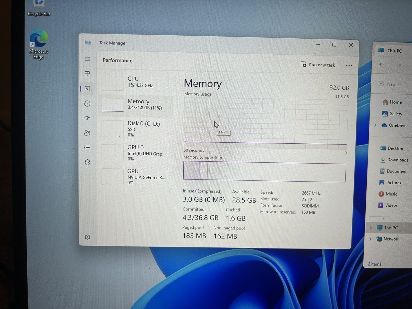412x309 pixels.
Task: Open the Downloads folder in File Explorer
Action: 394,160
